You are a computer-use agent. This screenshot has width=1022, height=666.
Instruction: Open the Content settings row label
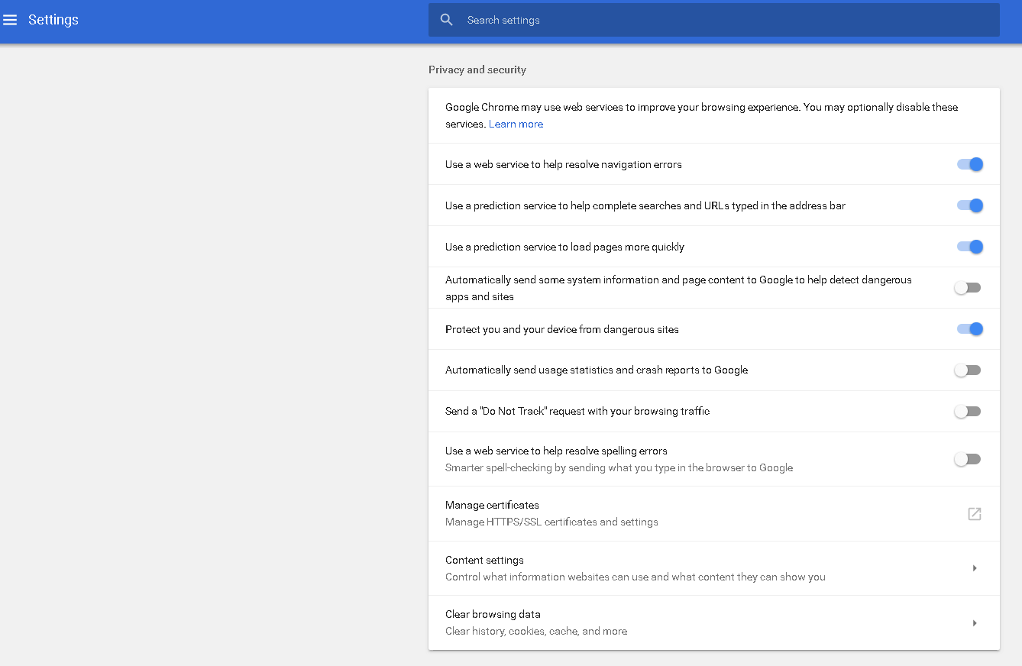(484, 561)
